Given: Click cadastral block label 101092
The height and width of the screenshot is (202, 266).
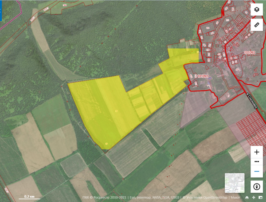Looking at the screenshot, I should 250,53.
